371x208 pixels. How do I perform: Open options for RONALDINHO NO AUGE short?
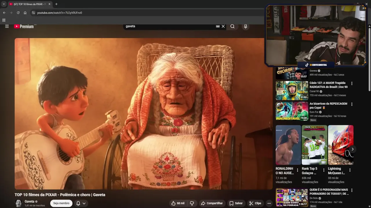point(297,170)
